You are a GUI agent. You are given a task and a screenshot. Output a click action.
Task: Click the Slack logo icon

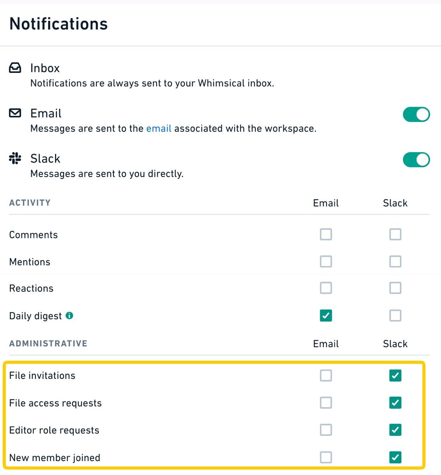[x=15, y=158]
